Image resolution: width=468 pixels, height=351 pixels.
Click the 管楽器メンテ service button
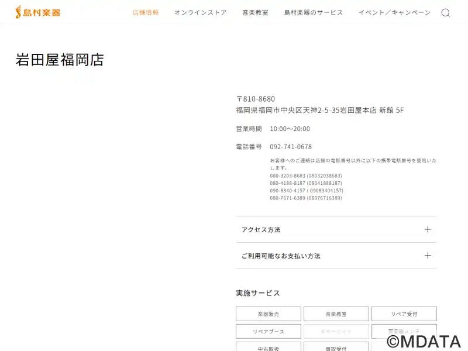click(404, 331)
